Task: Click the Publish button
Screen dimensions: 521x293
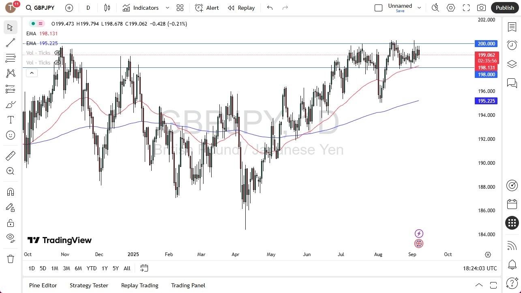Action: pyautogui.click(x=504, y=8)
